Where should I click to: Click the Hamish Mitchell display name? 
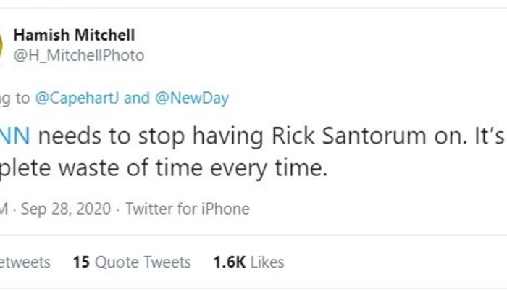click(x=75, y=36)
